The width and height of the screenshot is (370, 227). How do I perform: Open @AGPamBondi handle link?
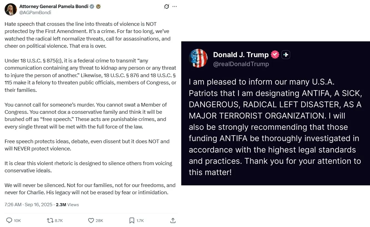(35, 12)
